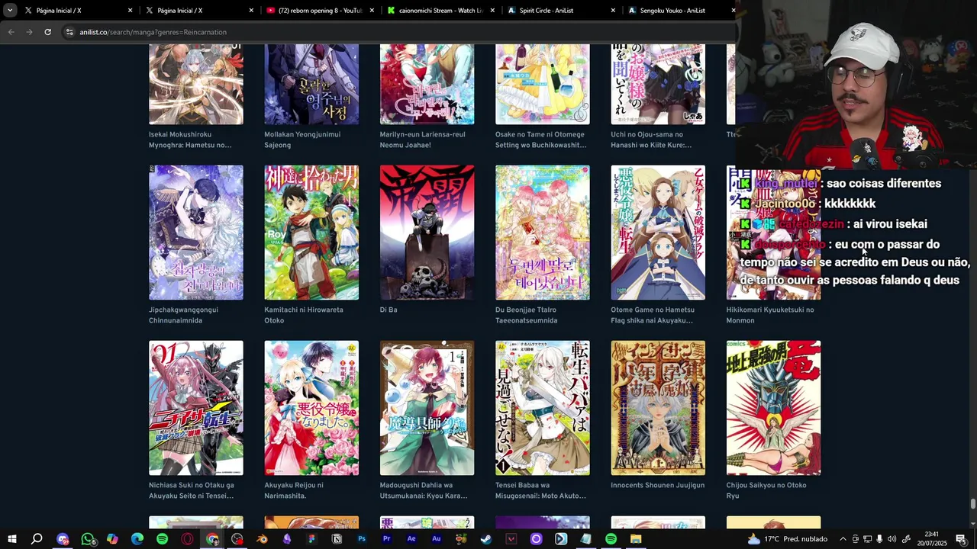The height and width of the screenshot is (549, 977).
Task: Open Windows search magnifier in taskbar
Action: [37, 539]
